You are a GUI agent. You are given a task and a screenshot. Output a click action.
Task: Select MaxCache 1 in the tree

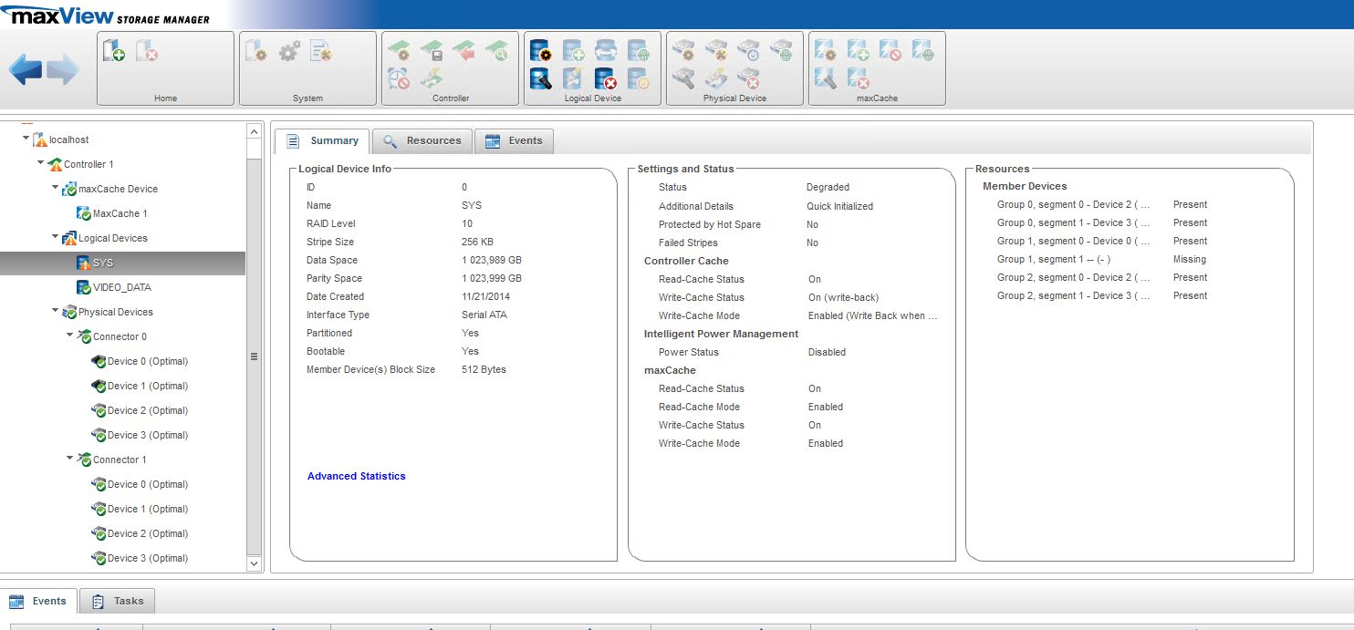pyautogui.click(x=120, y=213)
